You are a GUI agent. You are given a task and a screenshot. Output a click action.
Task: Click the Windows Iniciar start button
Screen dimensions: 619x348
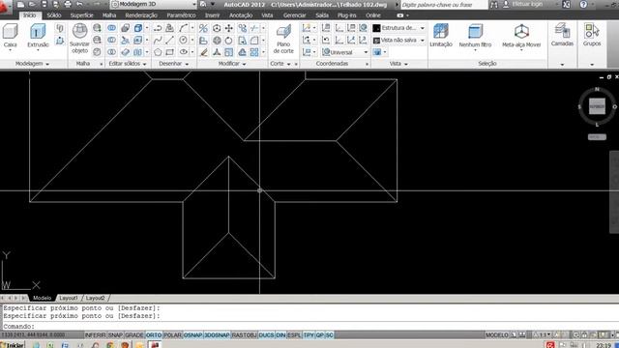point(13,345)
